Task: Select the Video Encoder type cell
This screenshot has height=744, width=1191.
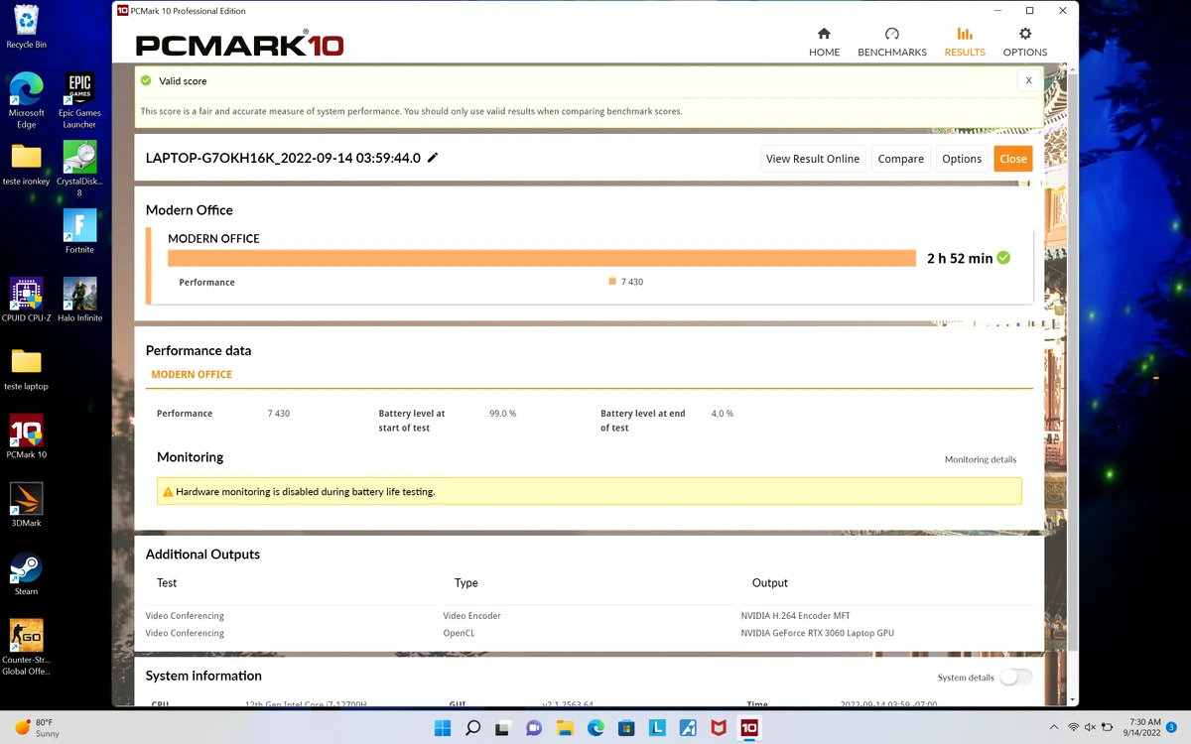Action: [471, 616]
